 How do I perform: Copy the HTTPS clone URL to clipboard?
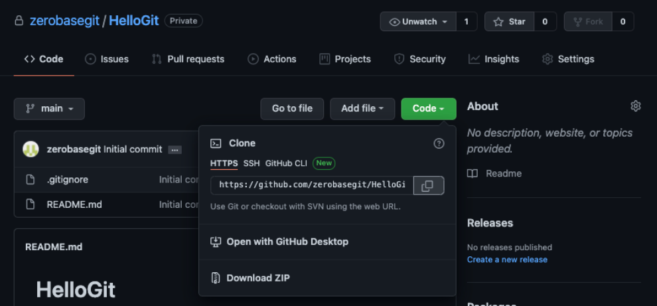coord(428,186)
